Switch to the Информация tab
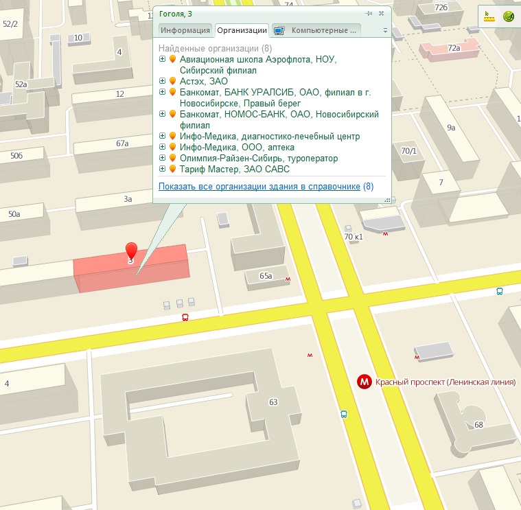This screenshot has height=510, width=521. 185,30
